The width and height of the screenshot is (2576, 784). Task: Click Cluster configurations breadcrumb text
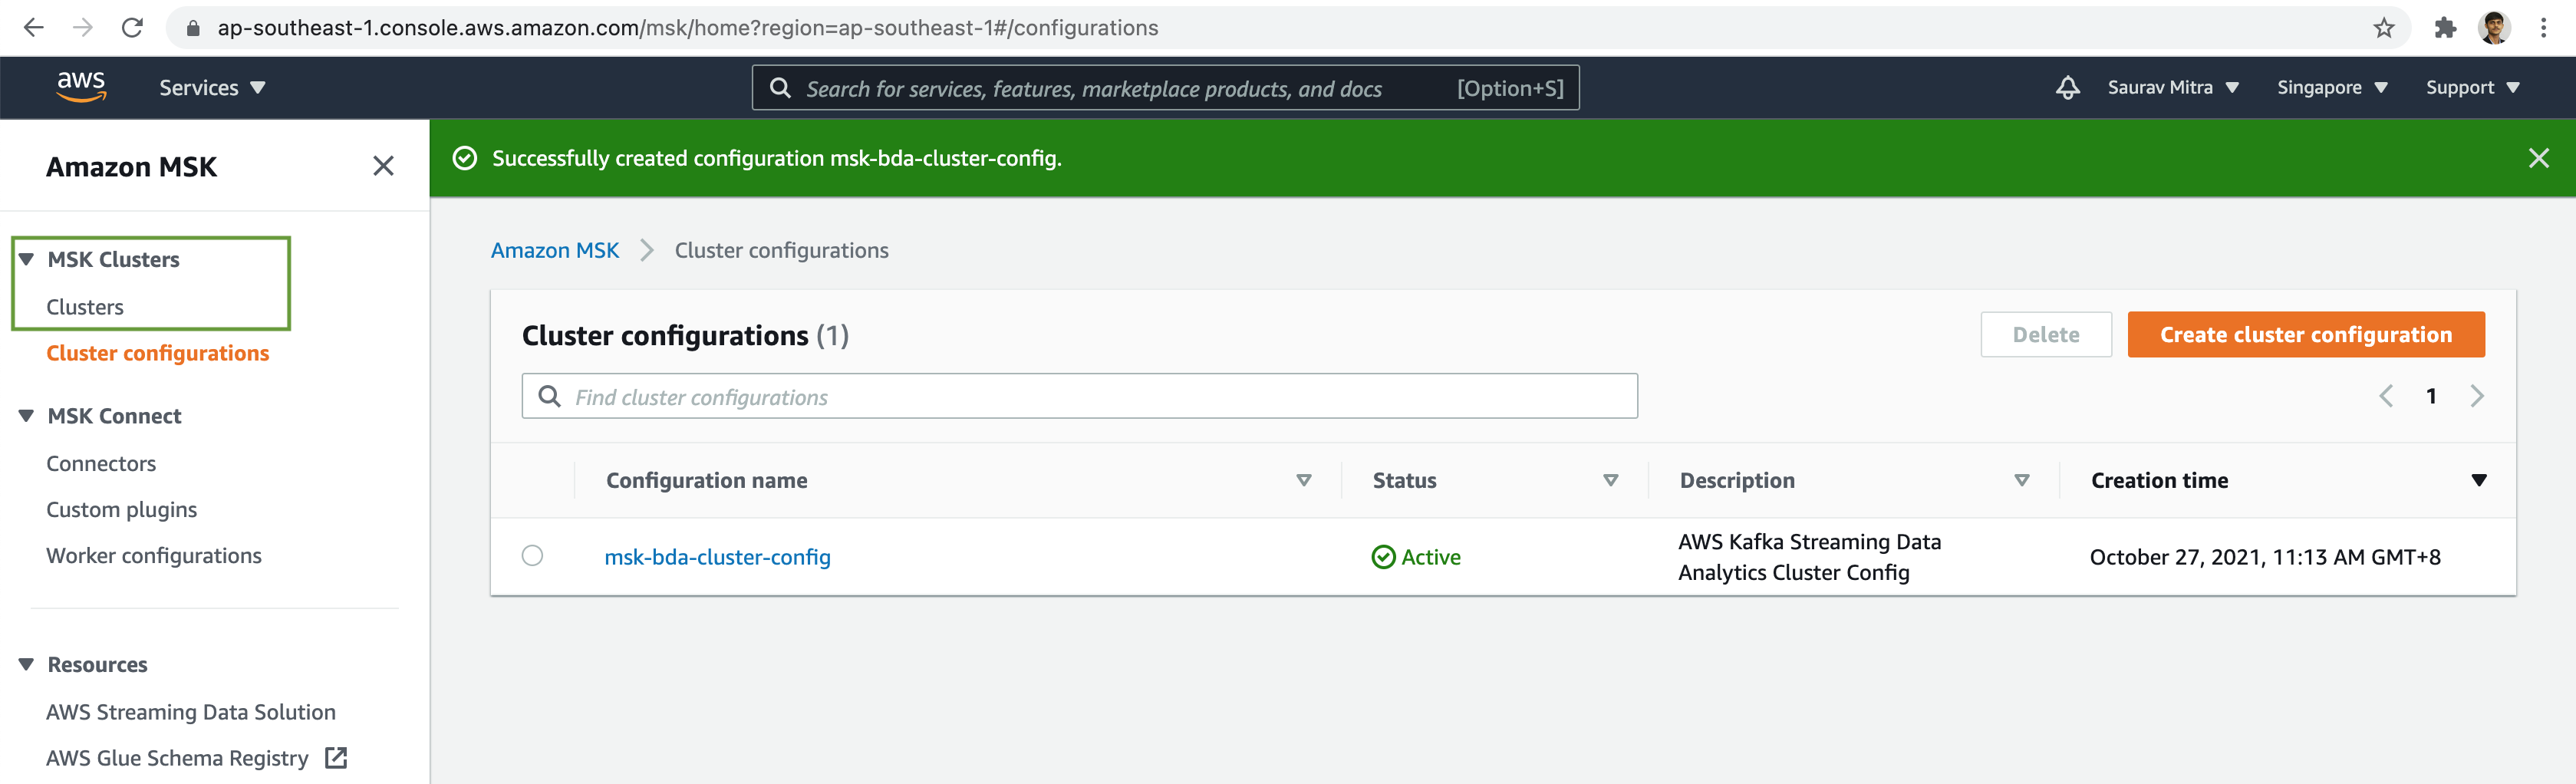(781, 250)
